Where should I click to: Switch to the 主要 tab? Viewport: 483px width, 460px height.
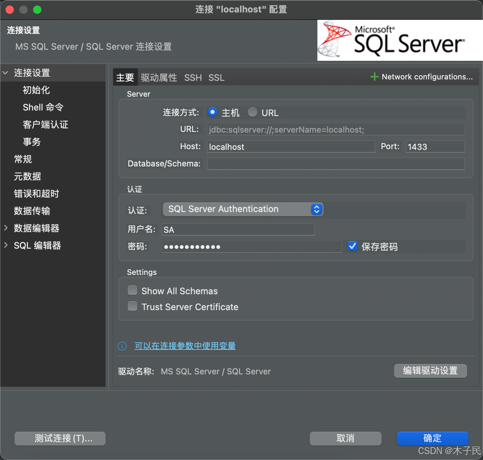click(125, 77)
